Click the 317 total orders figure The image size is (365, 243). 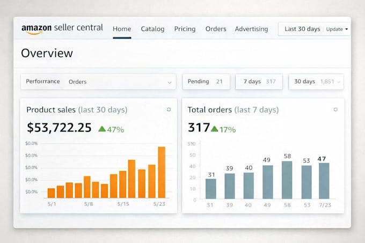click(x=199, y=128)
